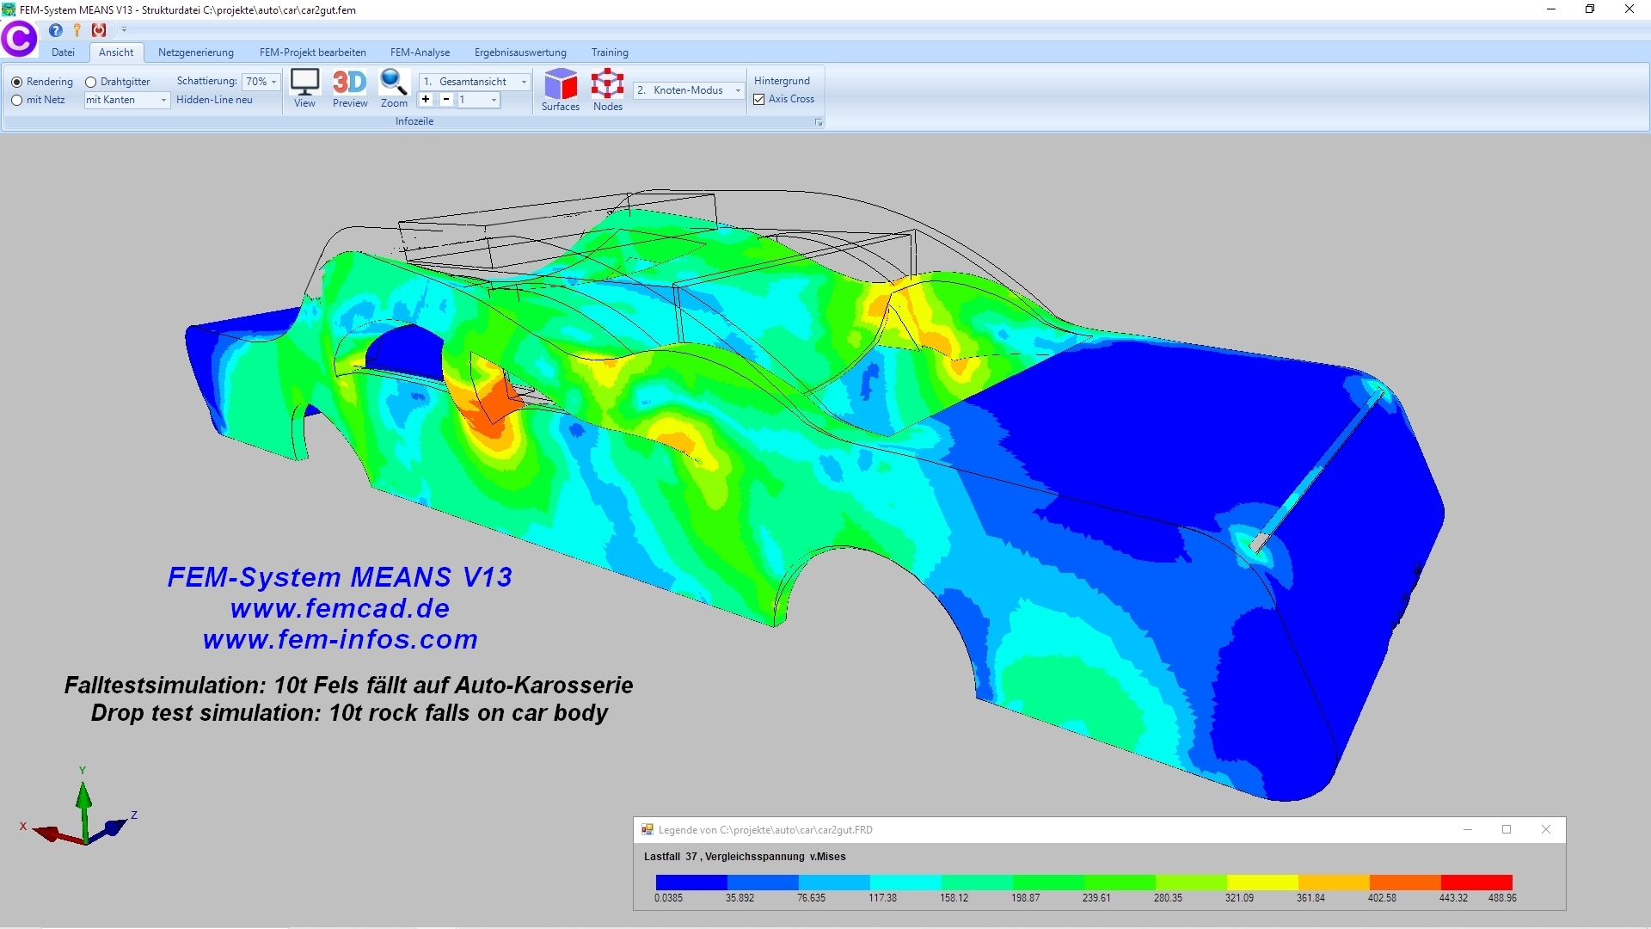Screen dimensions: 1651x929
Task: Expand the Gesamtansicht view dropdown
Action: [524, 82]
